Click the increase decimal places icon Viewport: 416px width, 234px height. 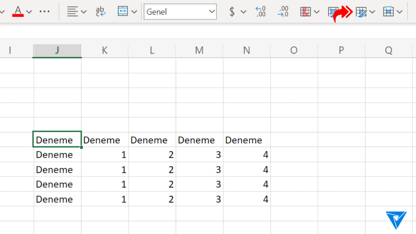coord(260,12)
